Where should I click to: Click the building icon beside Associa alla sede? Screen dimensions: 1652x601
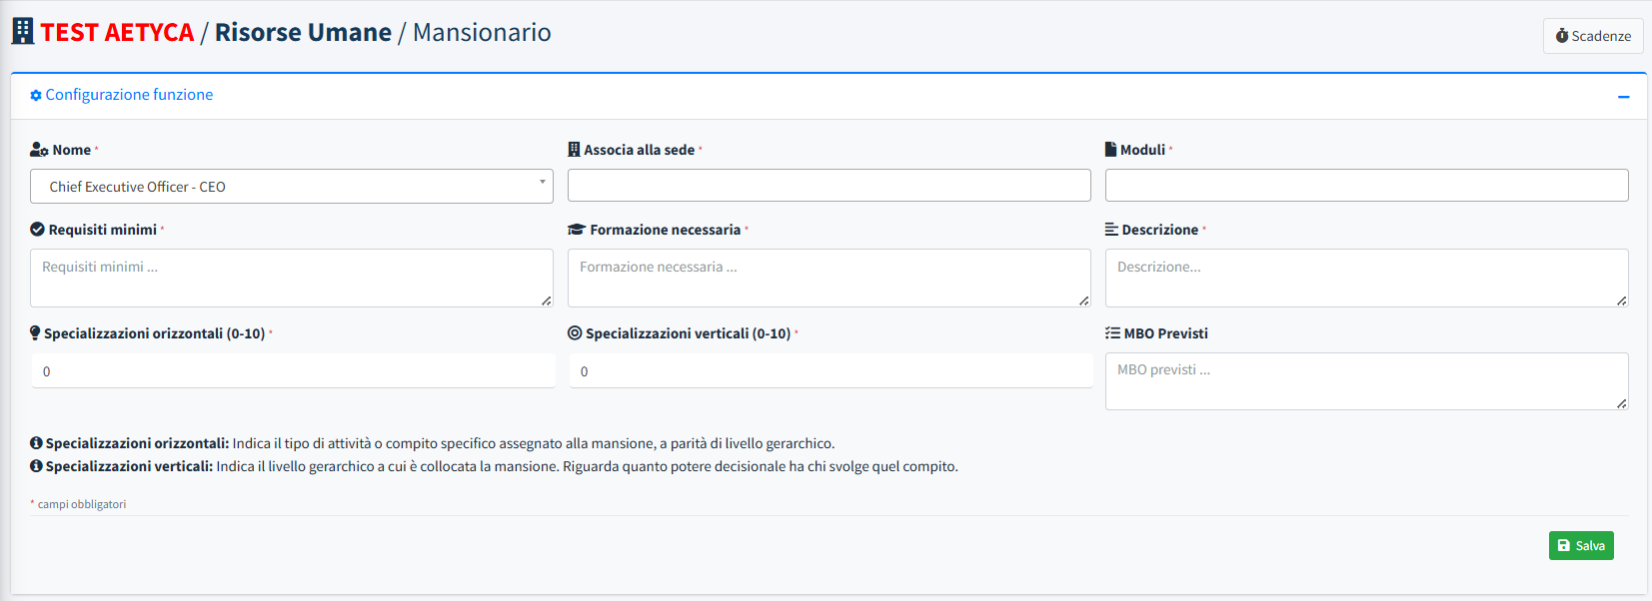(574, 150)
